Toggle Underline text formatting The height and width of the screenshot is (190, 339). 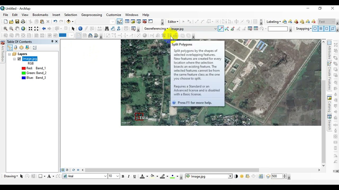(135, 176)
